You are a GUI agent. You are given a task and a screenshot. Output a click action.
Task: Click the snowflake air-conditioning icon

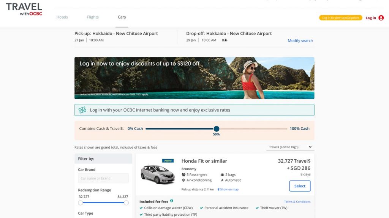click(183, 180)
